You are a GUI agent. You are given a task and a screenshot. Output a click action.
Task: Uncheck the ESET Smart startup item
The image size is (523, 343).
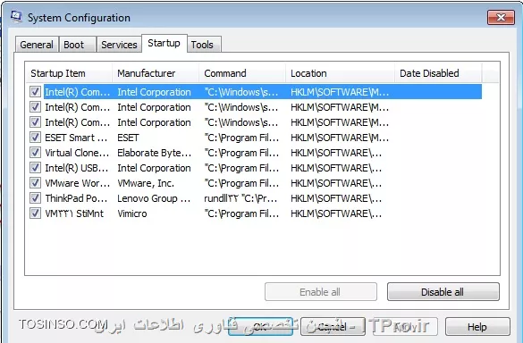tap(35, 138)
